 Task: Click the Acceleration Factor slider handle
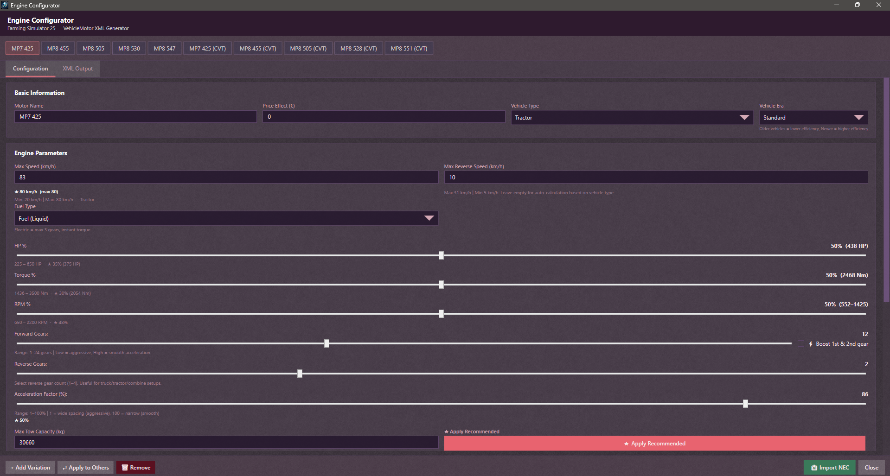[x=745, y=404]
